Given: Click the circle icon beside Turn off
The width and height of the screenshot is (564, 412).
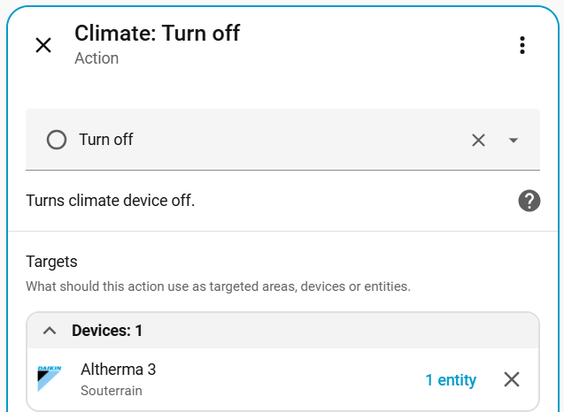Looking at the screenshot, I should pyautogui.click(x=57, y=140).
